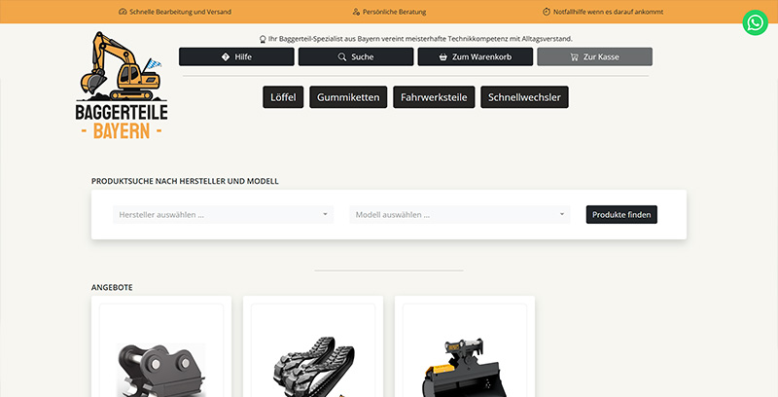Proceed with the Zur Kasse button
The image size is (778, 397).
[x=594, y=57]
